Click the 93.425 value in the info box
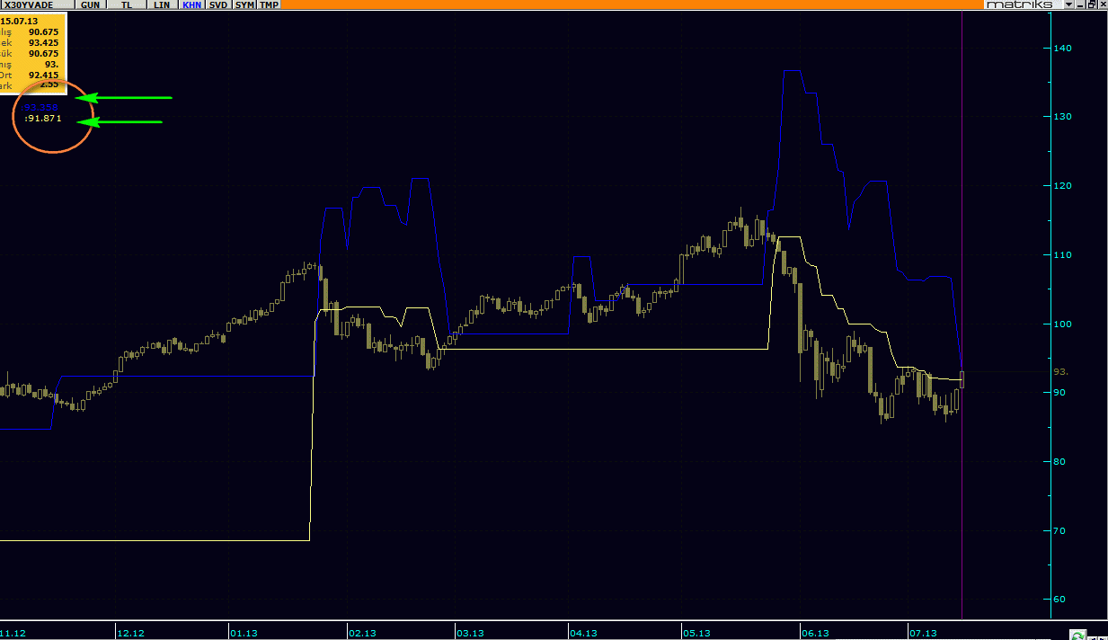 (44, 42)
